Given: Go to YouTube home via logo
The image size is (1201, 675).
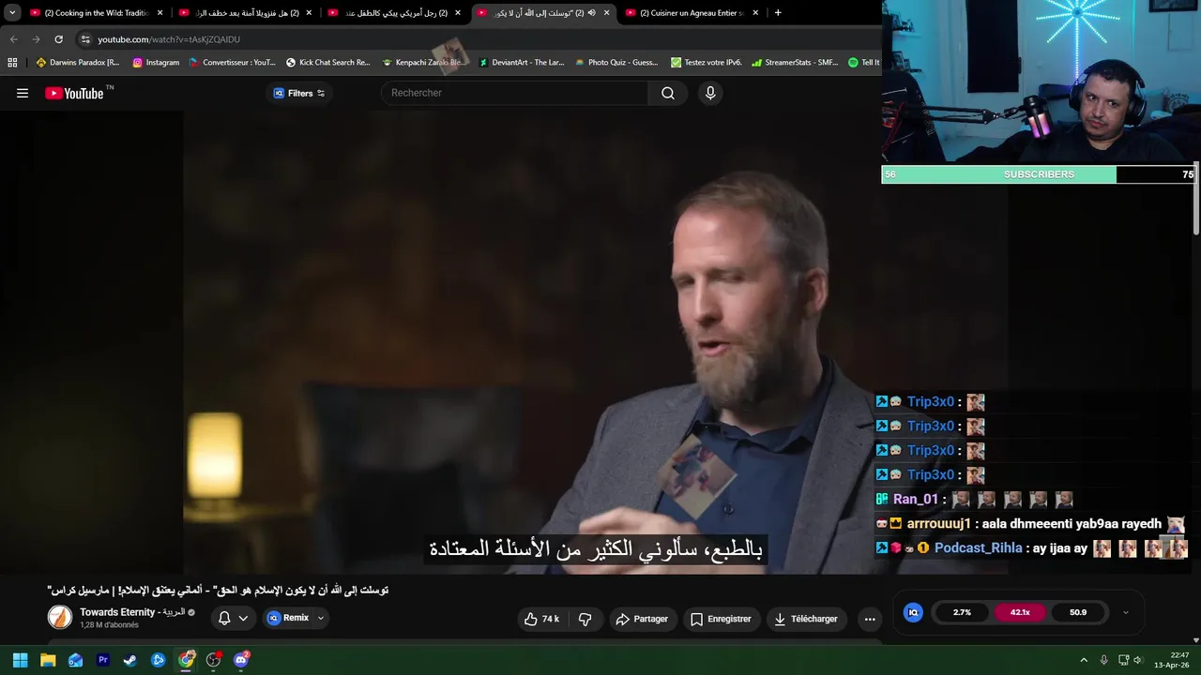Looking at the screenshot, I should [x=74, y=93].
